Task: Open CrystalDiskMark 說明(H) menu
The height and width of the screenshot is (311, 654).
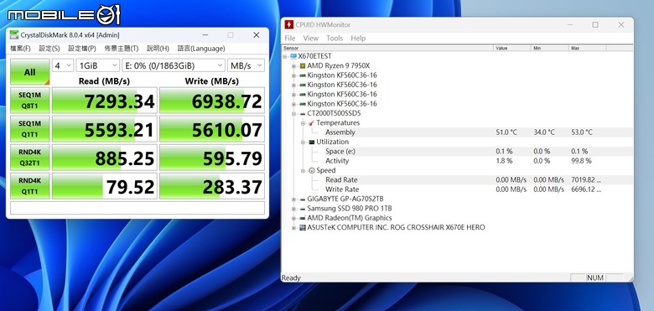Action: coord(158,49)
